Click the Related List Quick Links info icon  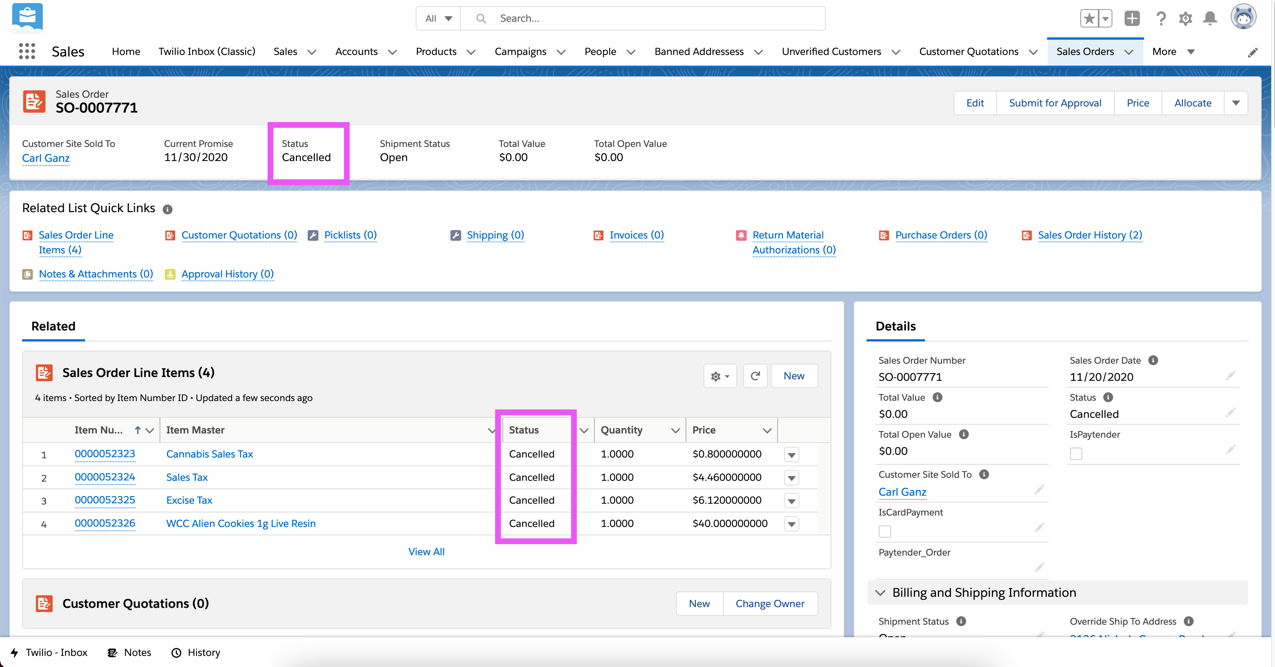(168, 209)
